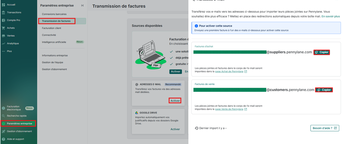The height and width of the screenshot is (144, 342).
Task: Click the Recherche rapide magnifier icon
Action: 3,116
